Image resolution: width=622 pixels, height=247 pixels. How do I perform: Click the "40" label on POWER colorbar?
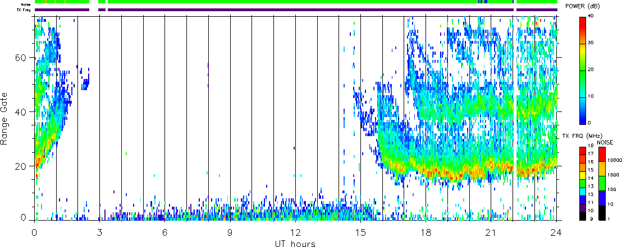click(x=591, y=16)
